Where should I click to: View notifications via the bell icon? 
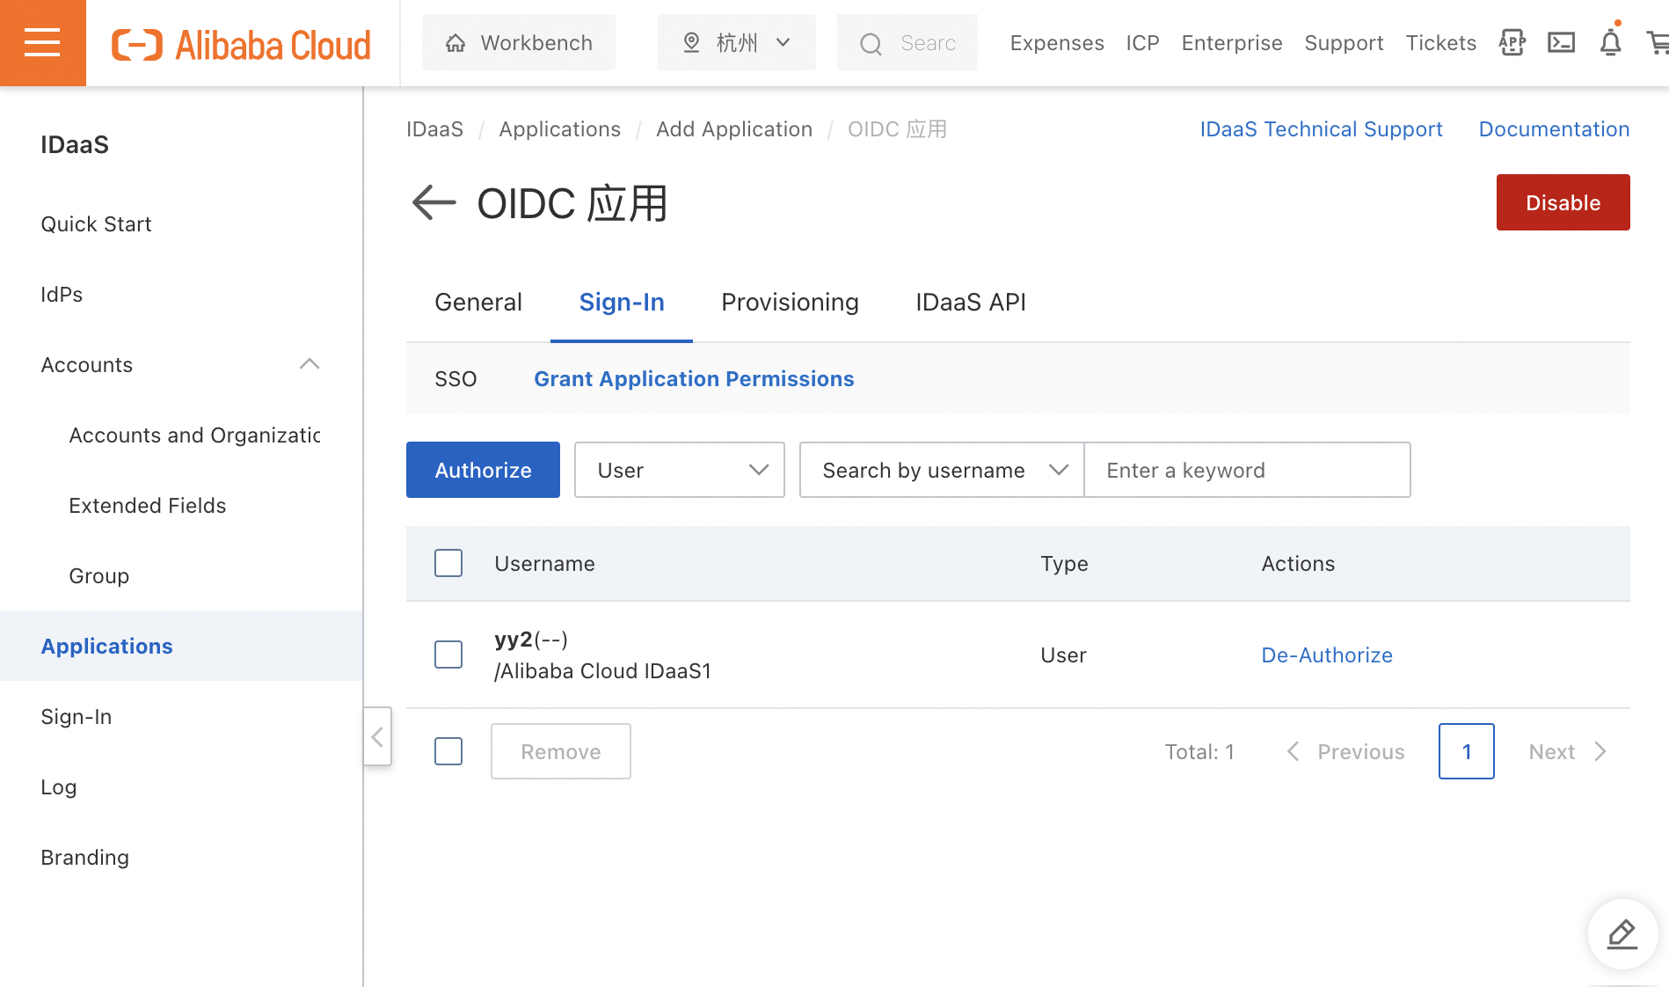(x=1610, y=42)
